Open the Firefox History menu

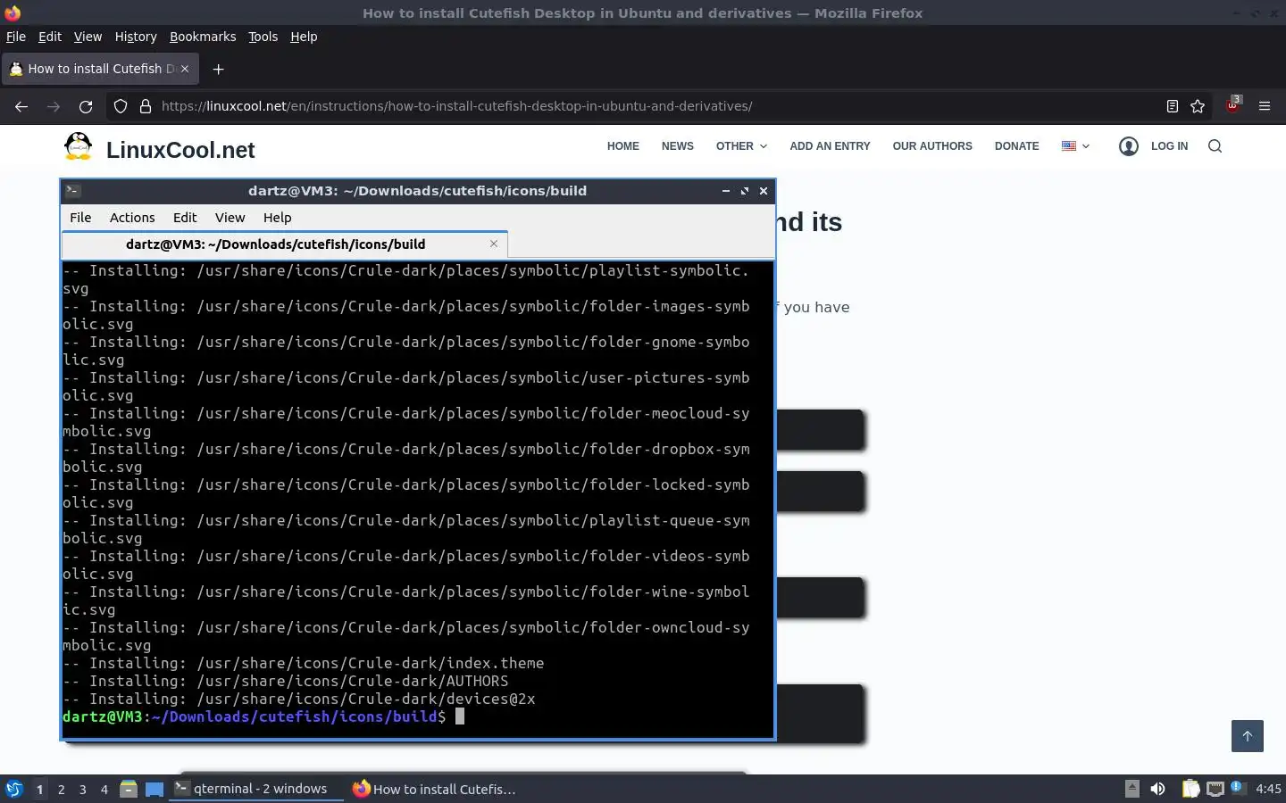136,37
